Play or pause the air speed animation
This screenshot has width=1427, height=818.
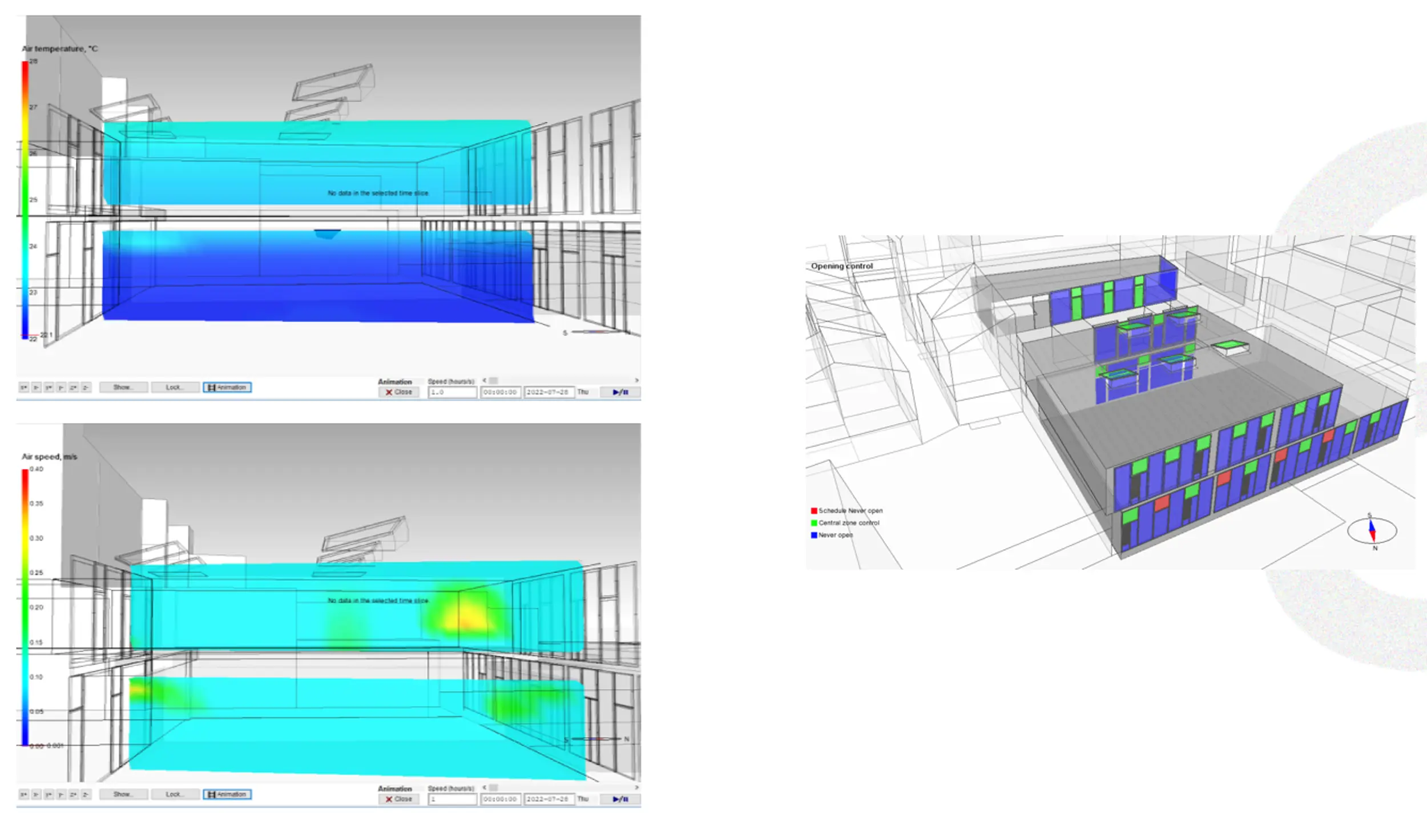(620, 799)
